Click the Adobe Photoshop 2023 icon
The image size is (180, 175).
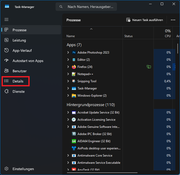[74, 53]
